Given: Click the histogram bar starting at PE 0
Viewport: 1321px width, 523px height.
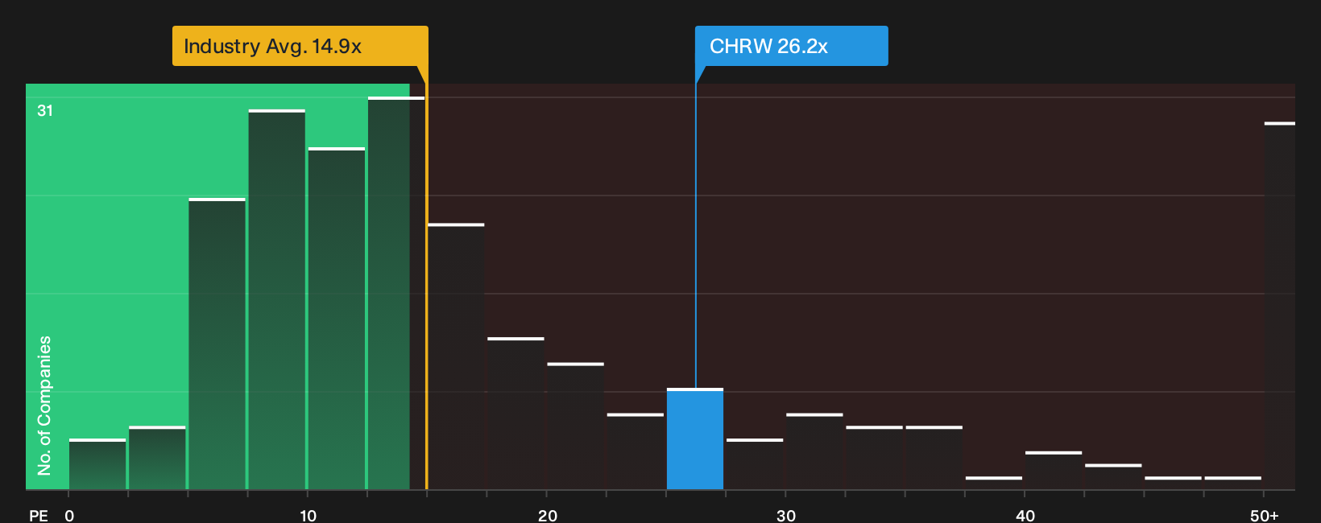Looking at the screenshot, I should [97, 464].
